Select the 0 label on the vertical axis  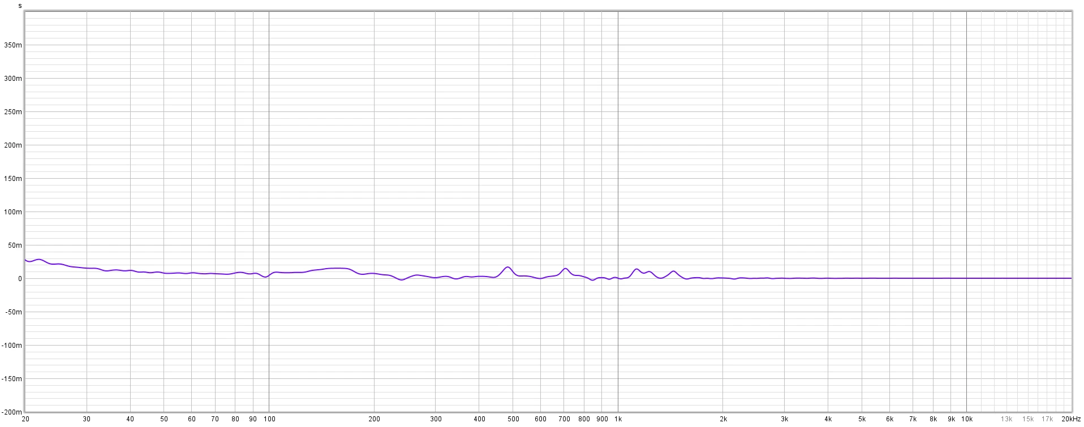click(x=19, y=279)
